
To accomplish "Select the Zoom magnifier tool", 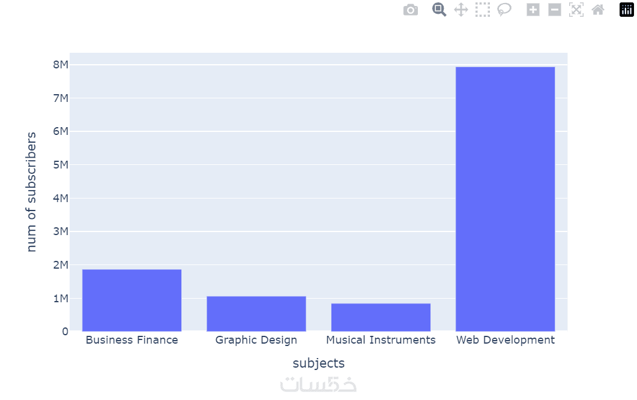I will click(439, 10).
